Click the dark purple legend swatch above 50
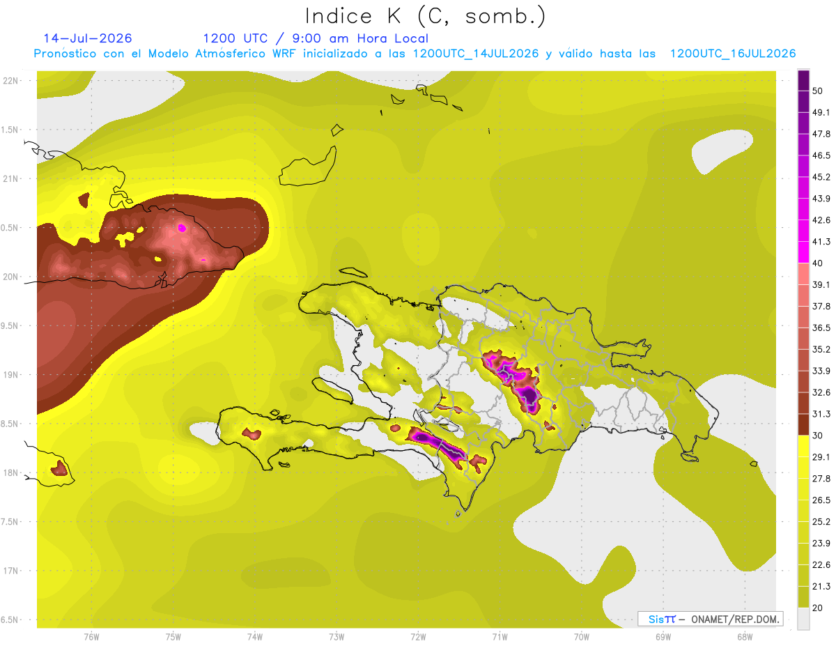The width and height of the screenshot is (836, 646). (803, 80)
